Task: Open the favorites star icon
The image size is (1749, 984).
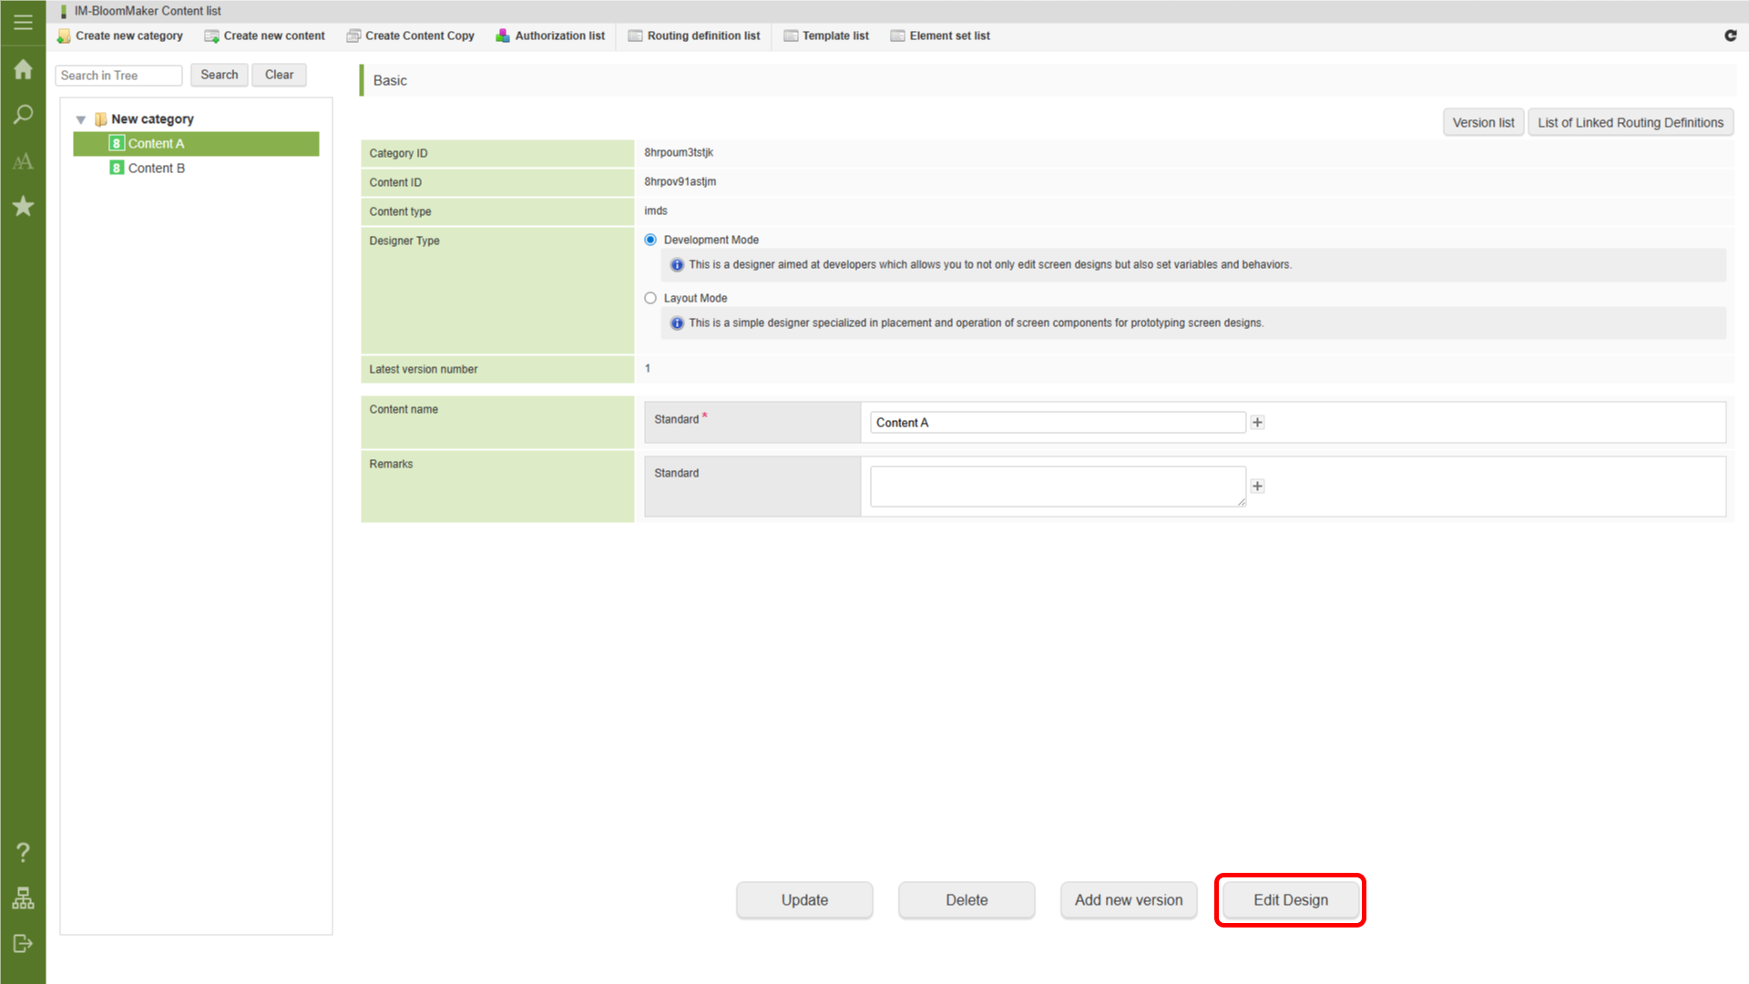Action: tap(23, 206)
